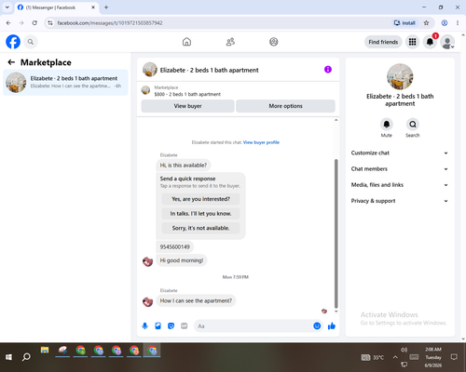
Task: Go to the Home feed icon
Action: [x=186, y=42]
